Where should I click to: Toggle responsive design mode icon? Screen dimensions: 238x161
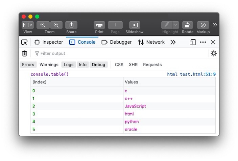pos(193,42)
